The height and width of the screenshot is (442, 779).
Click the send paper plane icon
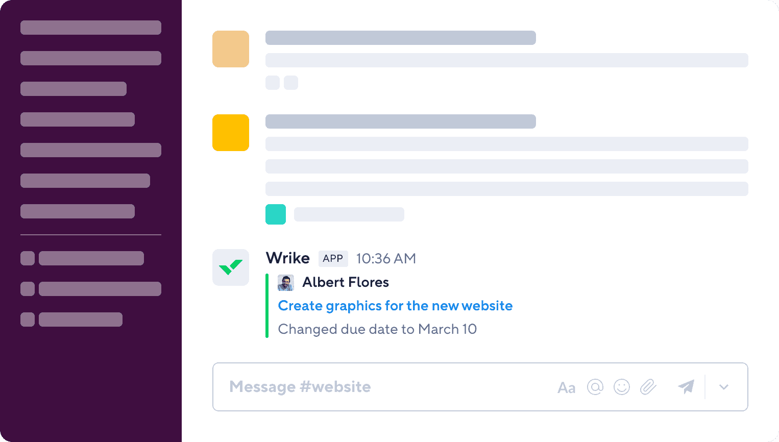tap(686, 387)
